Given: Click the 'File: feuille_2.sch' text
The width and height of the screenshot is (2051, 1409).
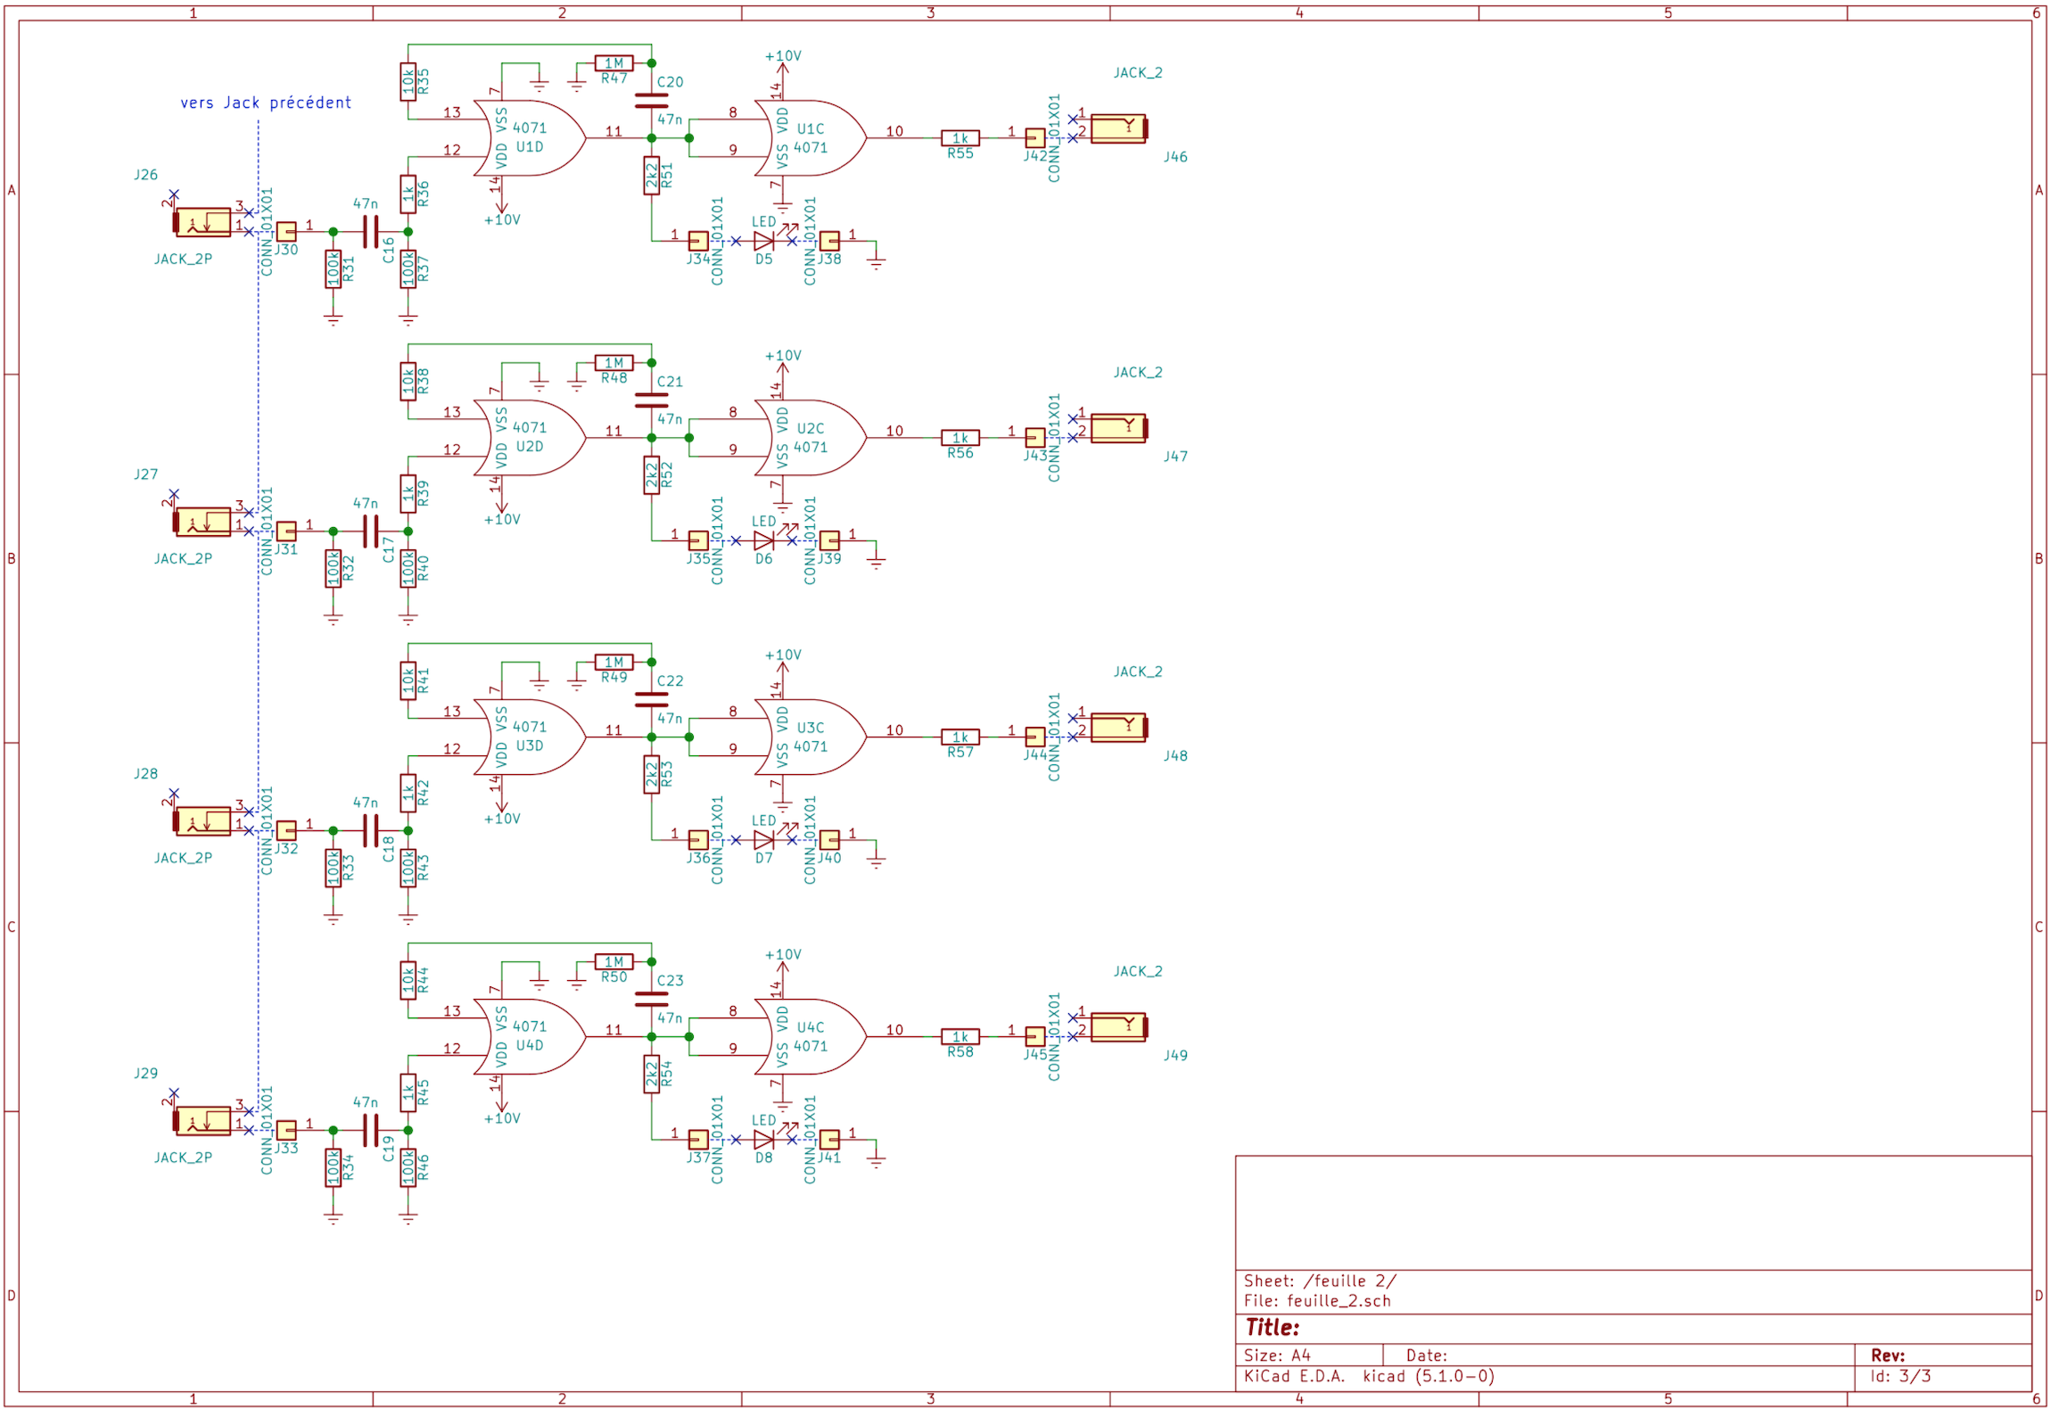Looking at the screenshot, I should (1317, 1301).
